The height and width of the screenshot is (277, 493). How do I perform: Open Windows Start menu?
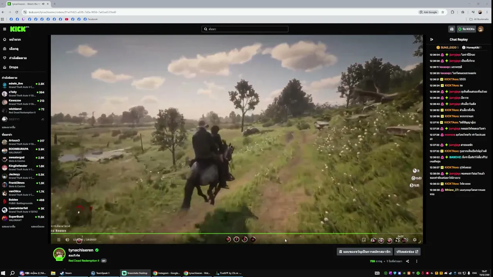click(x=3, y=273)
